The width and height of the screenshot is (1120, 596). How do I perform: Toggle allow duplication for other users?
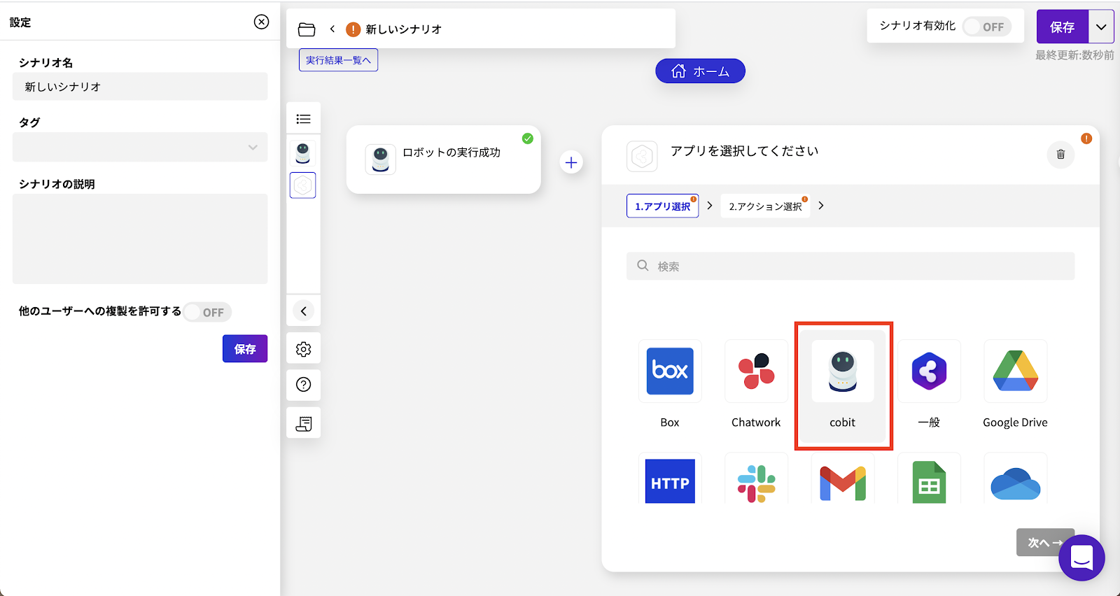coord(207,312)
